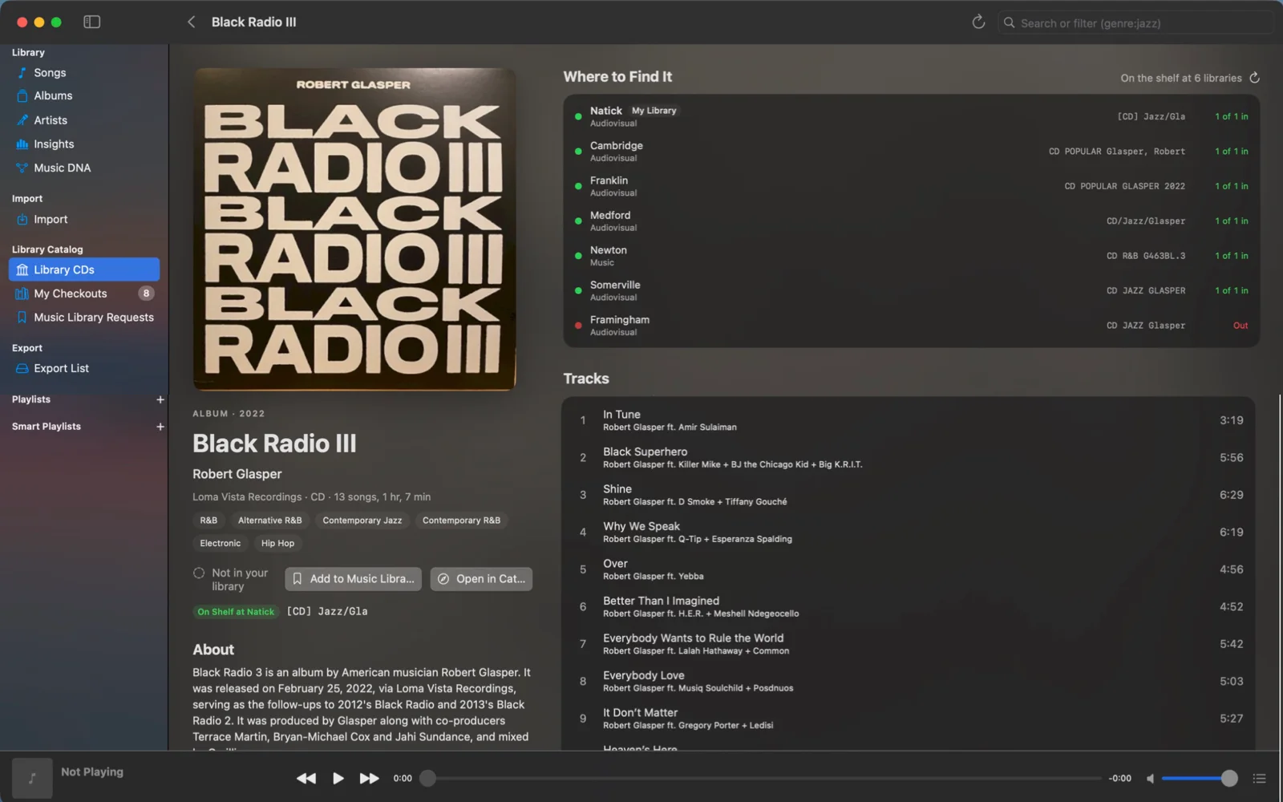1283x802 pixels.
Task: Click the Alternative R&B genre tag
Action: point(270,520)
